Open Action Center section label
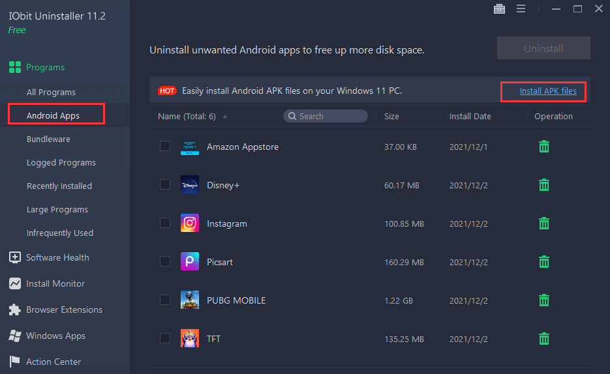 tap(53, 362)
